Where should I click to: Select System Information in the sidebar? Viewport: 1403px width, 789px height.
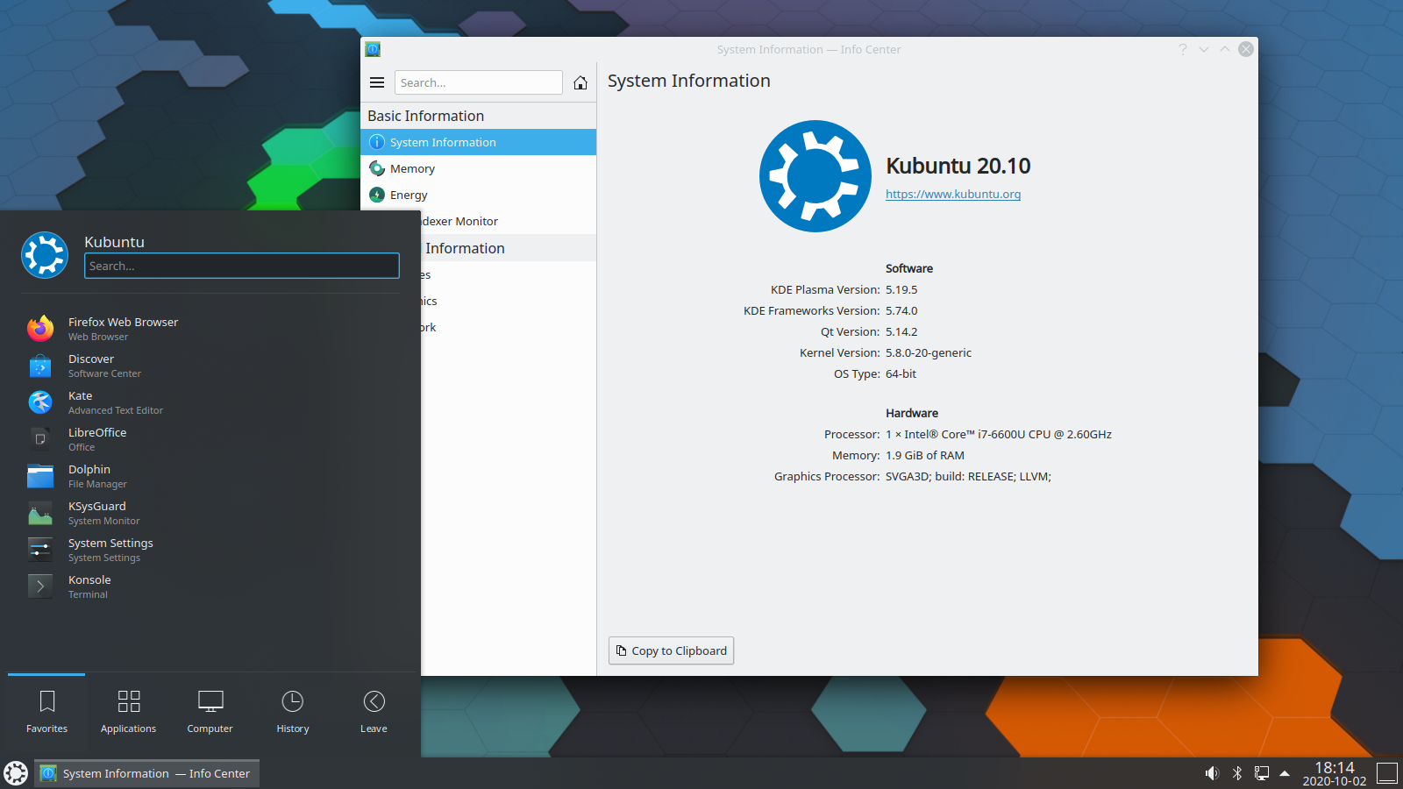(x=478, y=142)
